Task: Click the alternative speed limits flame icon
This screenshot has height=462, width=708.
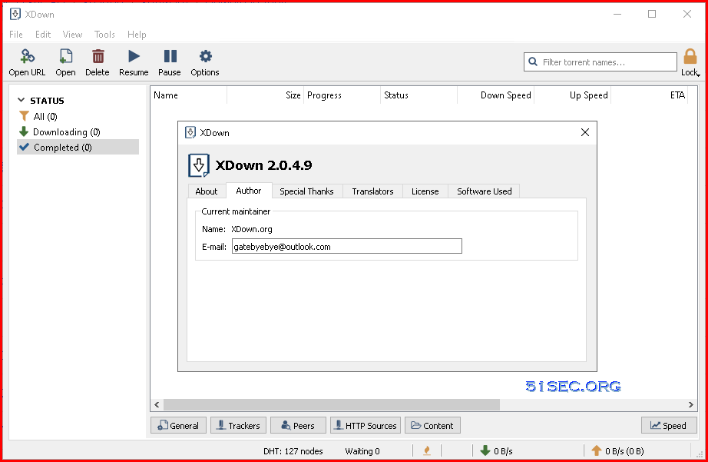Action: (427, 450)
